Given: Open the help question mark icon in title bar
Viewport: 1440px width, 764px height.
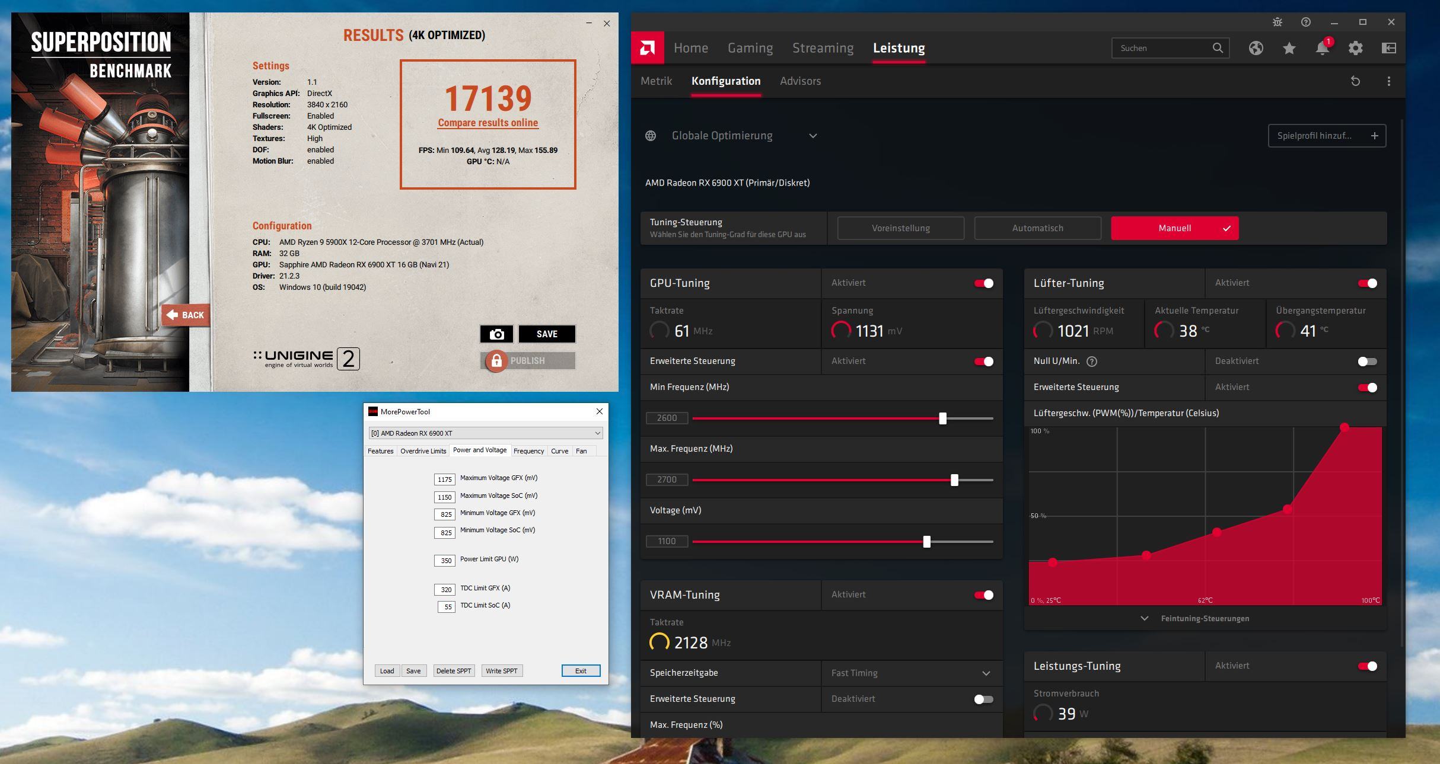Looking at the screenshot, I should pos(1306,22).
